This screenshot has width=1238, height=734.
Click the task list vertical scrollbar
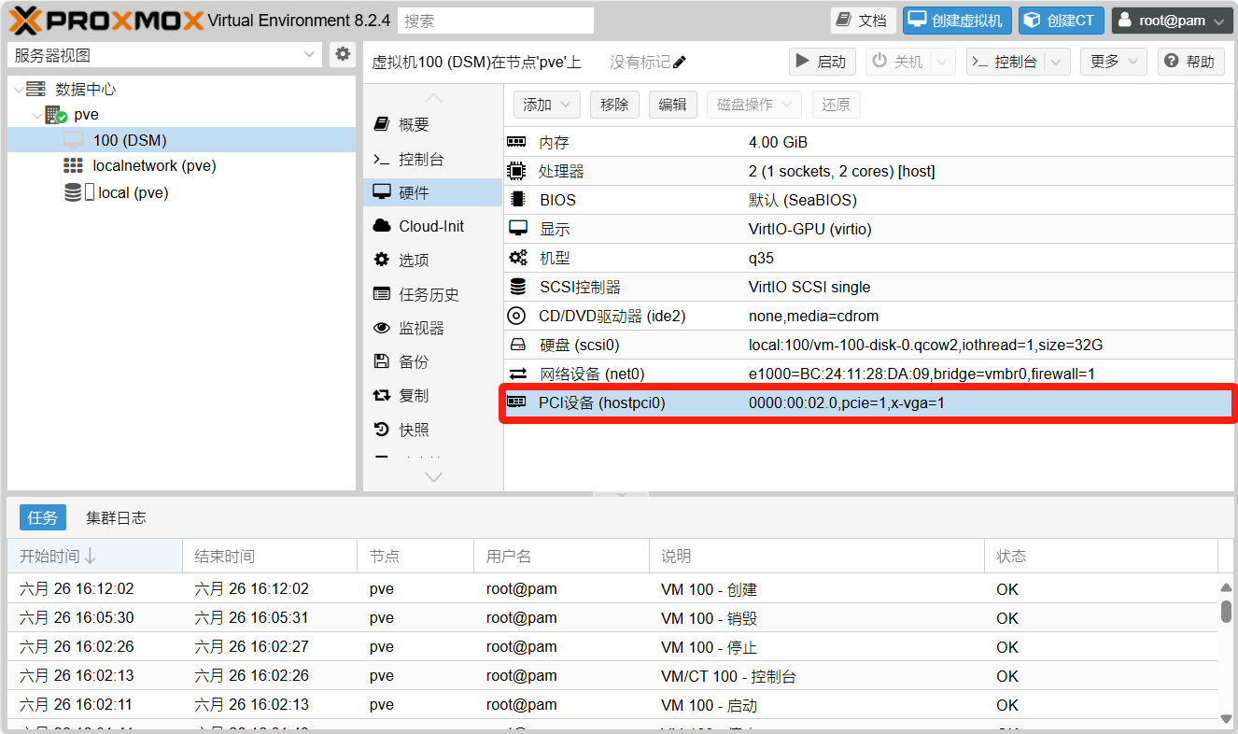pyautogui.click(x=1226, y=612)
